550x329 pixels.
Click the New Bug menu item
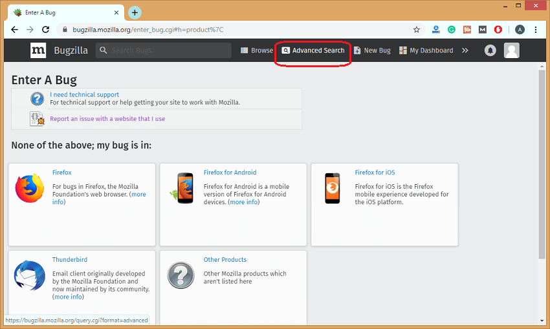[x=372, y=50]
